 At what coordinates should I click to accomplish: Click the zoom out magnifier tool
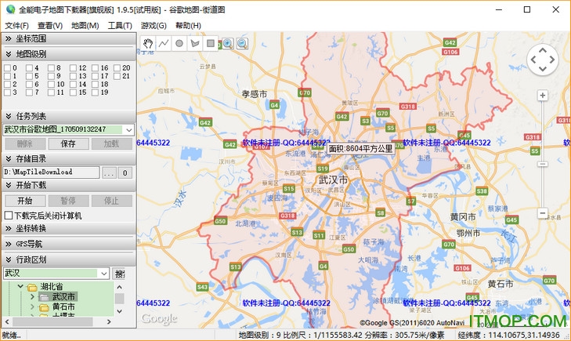click(243, 44)
